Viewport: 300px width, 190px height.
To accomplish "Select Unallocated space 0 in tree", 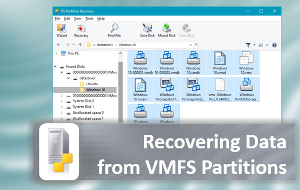I will [85, 113].
